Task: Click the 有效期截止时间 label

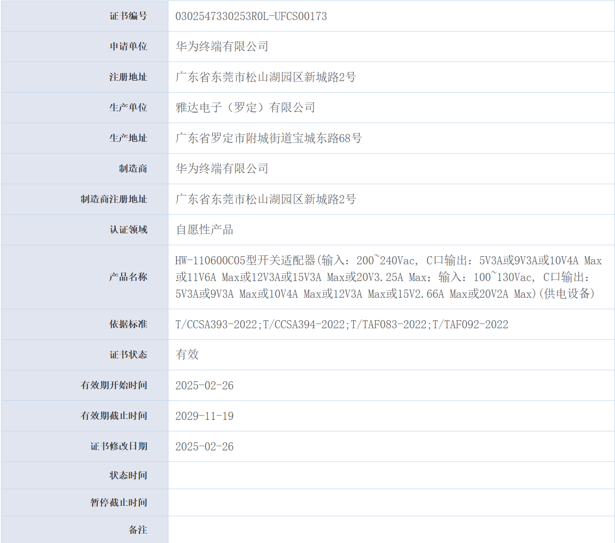Action: 114,416
